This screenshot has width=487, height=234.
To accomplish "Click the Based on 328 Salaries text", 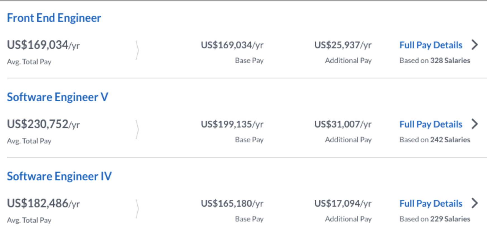I will (x=435, y=61).
